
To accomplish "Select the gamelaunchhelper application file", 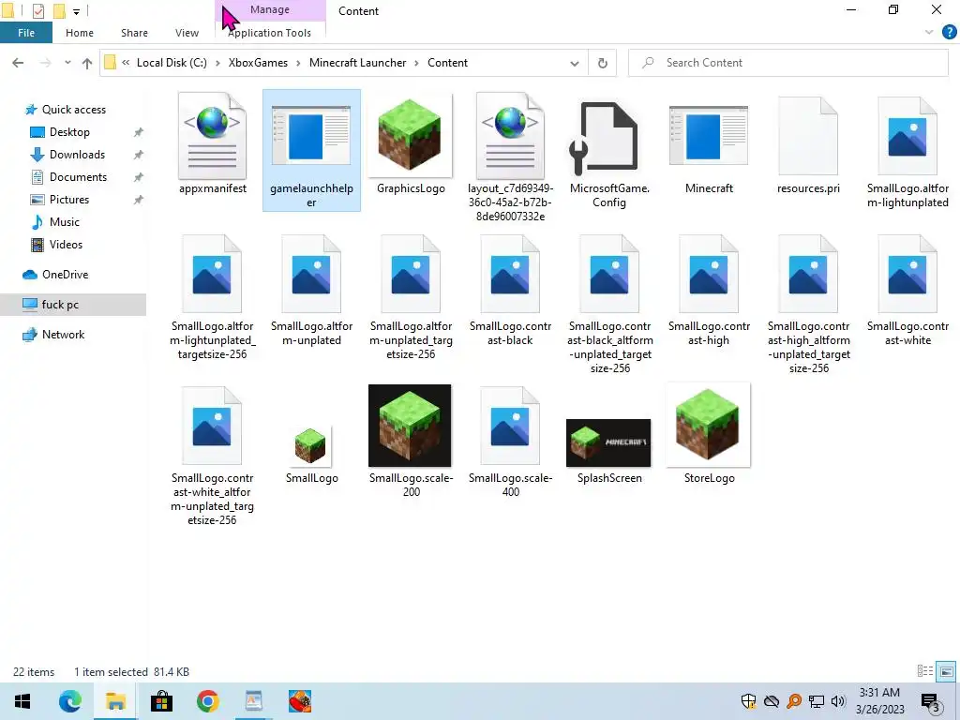I will (x=311, y=151).
